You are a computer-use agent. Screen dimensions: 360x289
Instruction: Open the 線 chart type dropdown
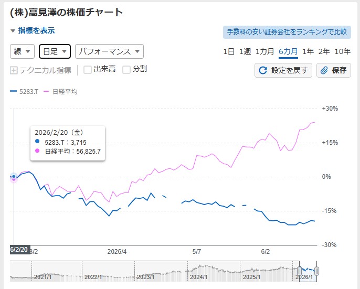point(22,51)
